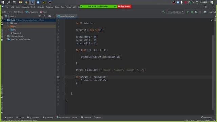Click Stop Share button
This screenshot has height=122, width=217.
pos(124,6)
